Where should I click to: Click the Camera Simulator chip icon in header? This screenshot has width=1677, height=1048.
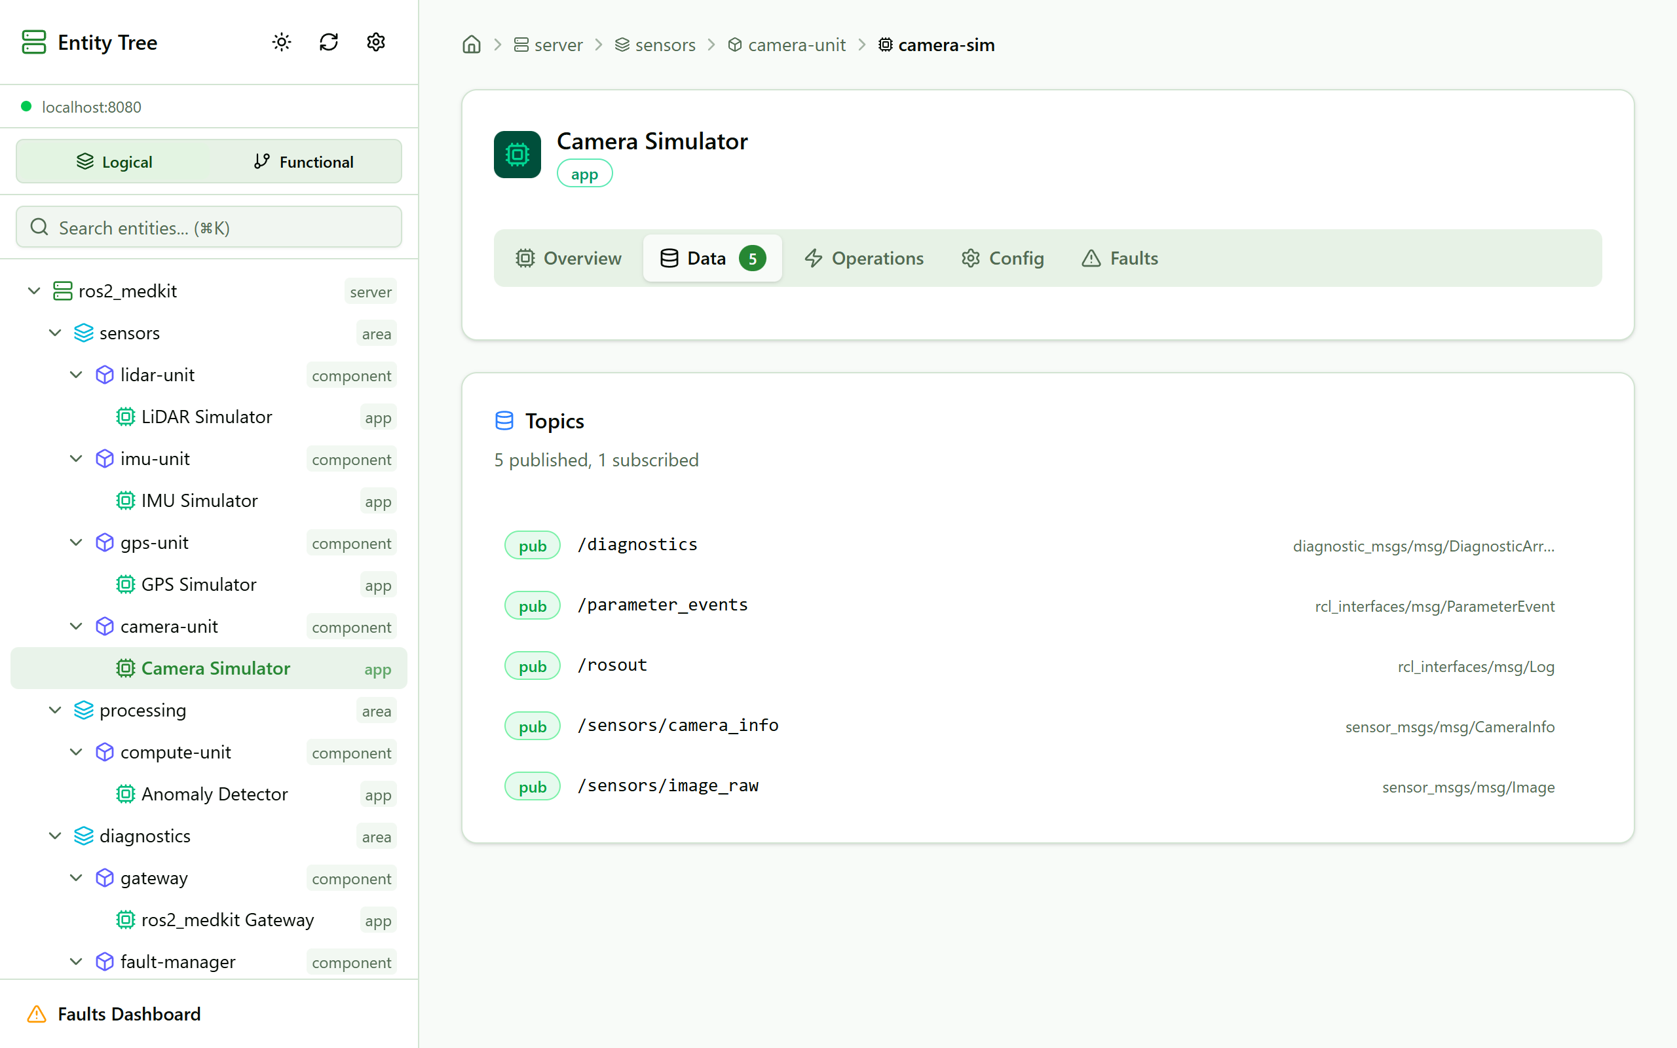pos(517,154)
